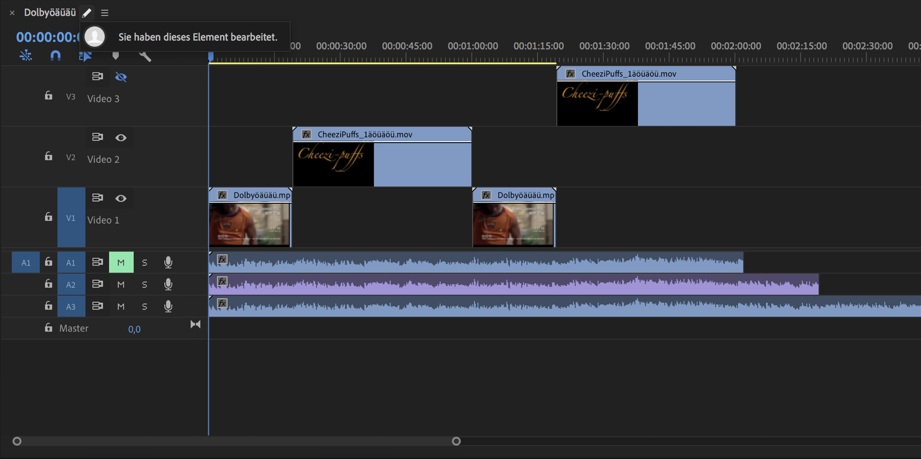Close the Dolbyöäüäü sequence tab
This screenshot has height=459, width=921.
pyautogui.click(x=12, y=12)
